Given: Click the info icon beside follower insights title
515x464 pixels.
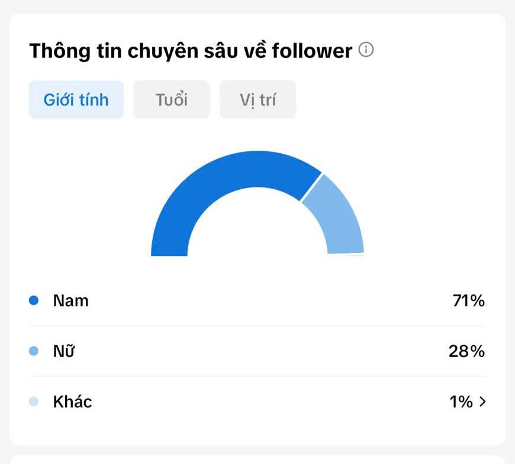Looking at the screenshot, I should pos(366,50).
